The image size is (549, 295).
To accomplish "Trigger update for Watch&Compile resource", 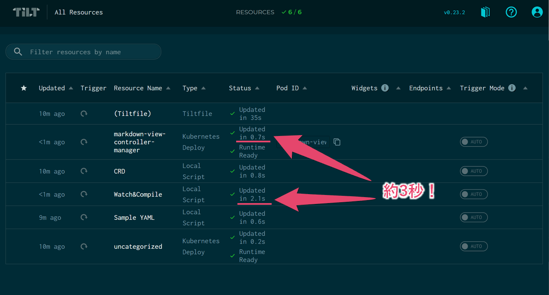I will click(x=84, y=194).
